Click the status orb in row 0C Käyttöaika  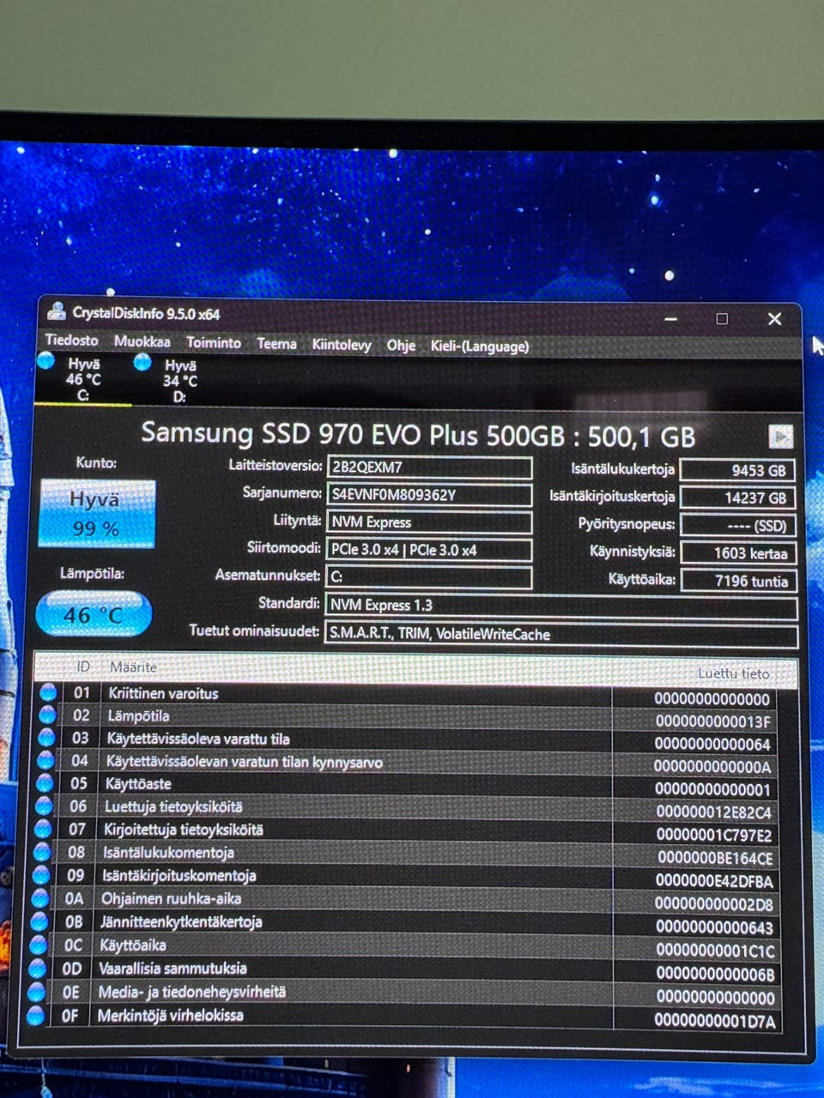point(39,944)
